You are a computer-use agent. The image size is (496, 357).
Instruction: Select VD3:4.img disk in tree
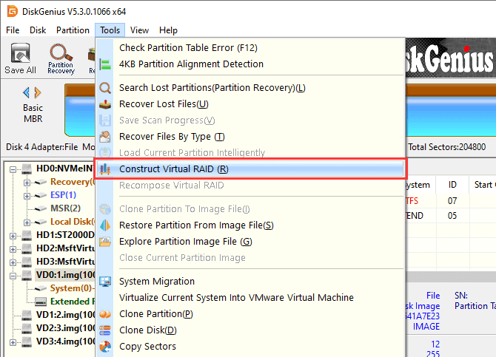(65, 341)
